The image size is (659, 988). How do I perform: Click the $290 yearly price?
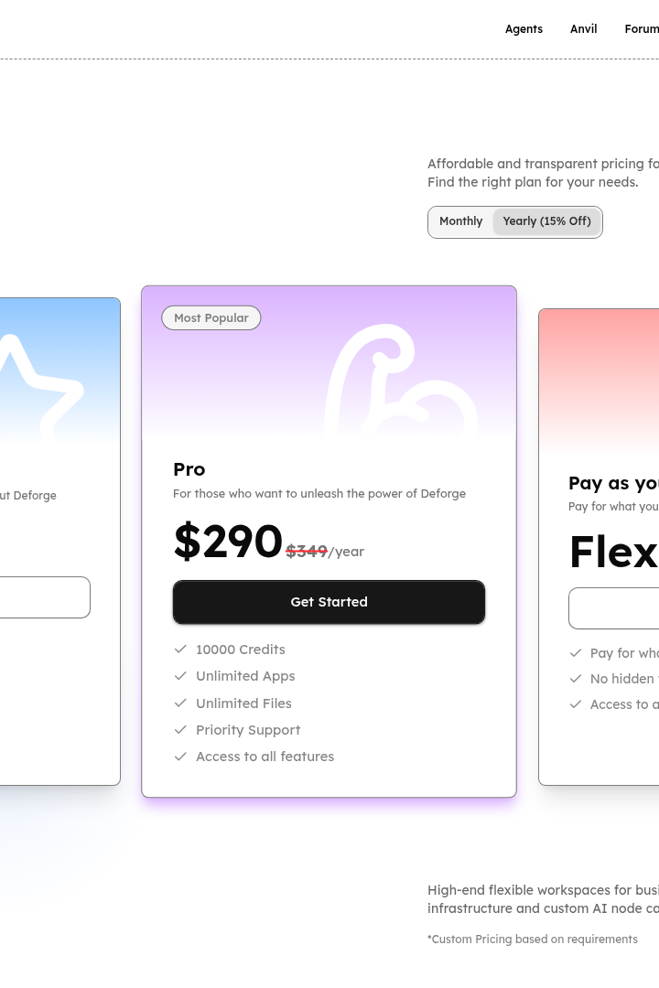pyautogui.click(x=228, y=542)
